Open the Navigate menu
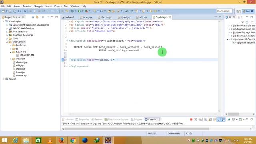 coord(38,6)
